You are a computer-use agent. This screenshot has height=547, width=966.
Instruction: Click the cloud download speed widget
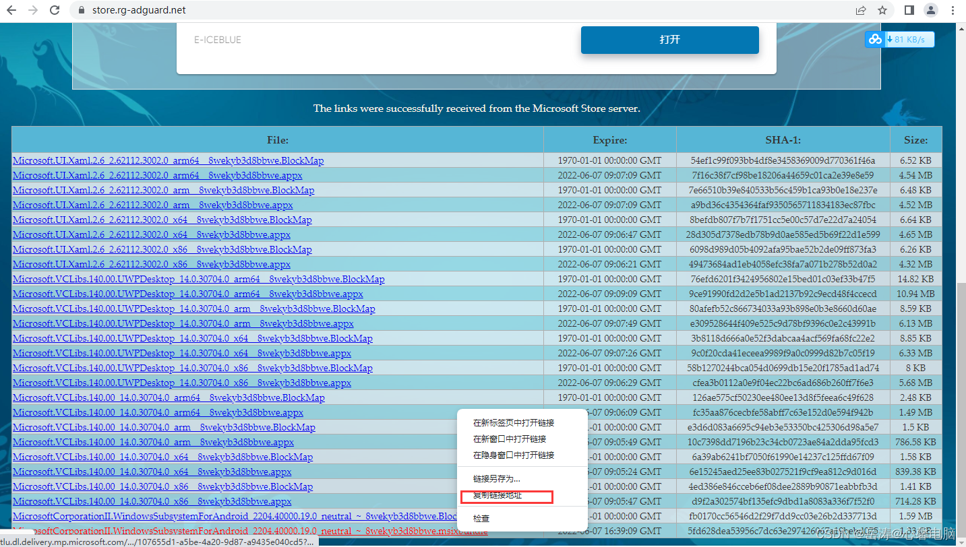coord(899,39)
